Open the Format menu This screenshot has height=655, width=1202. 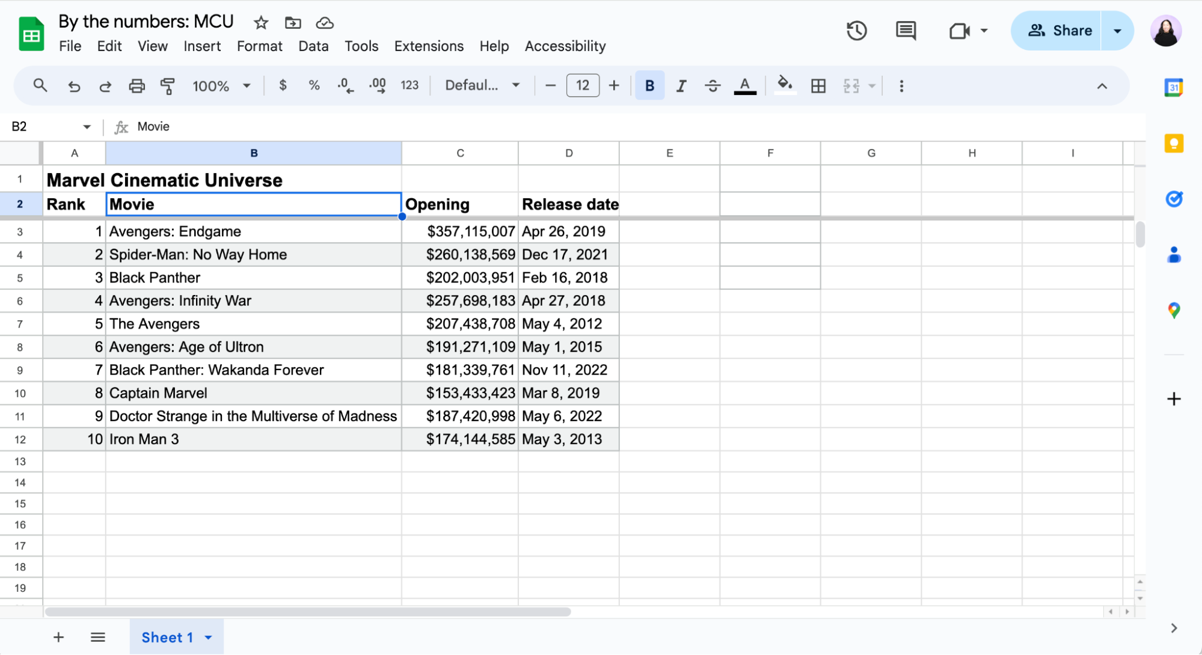[259, 46]
